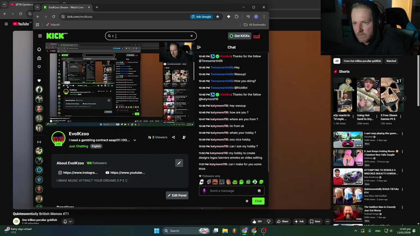This screenshot has width=420, height=236.
Task: Clear the Kick search box
Action: point(192,36)
